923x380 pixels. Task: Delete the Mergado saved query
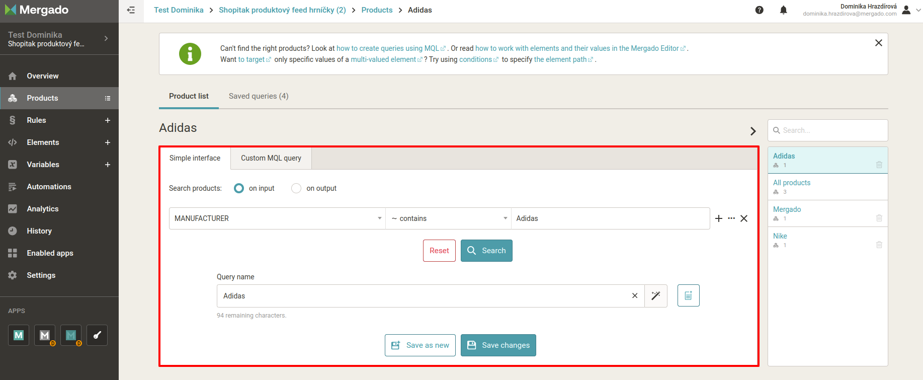pos(879,218)
